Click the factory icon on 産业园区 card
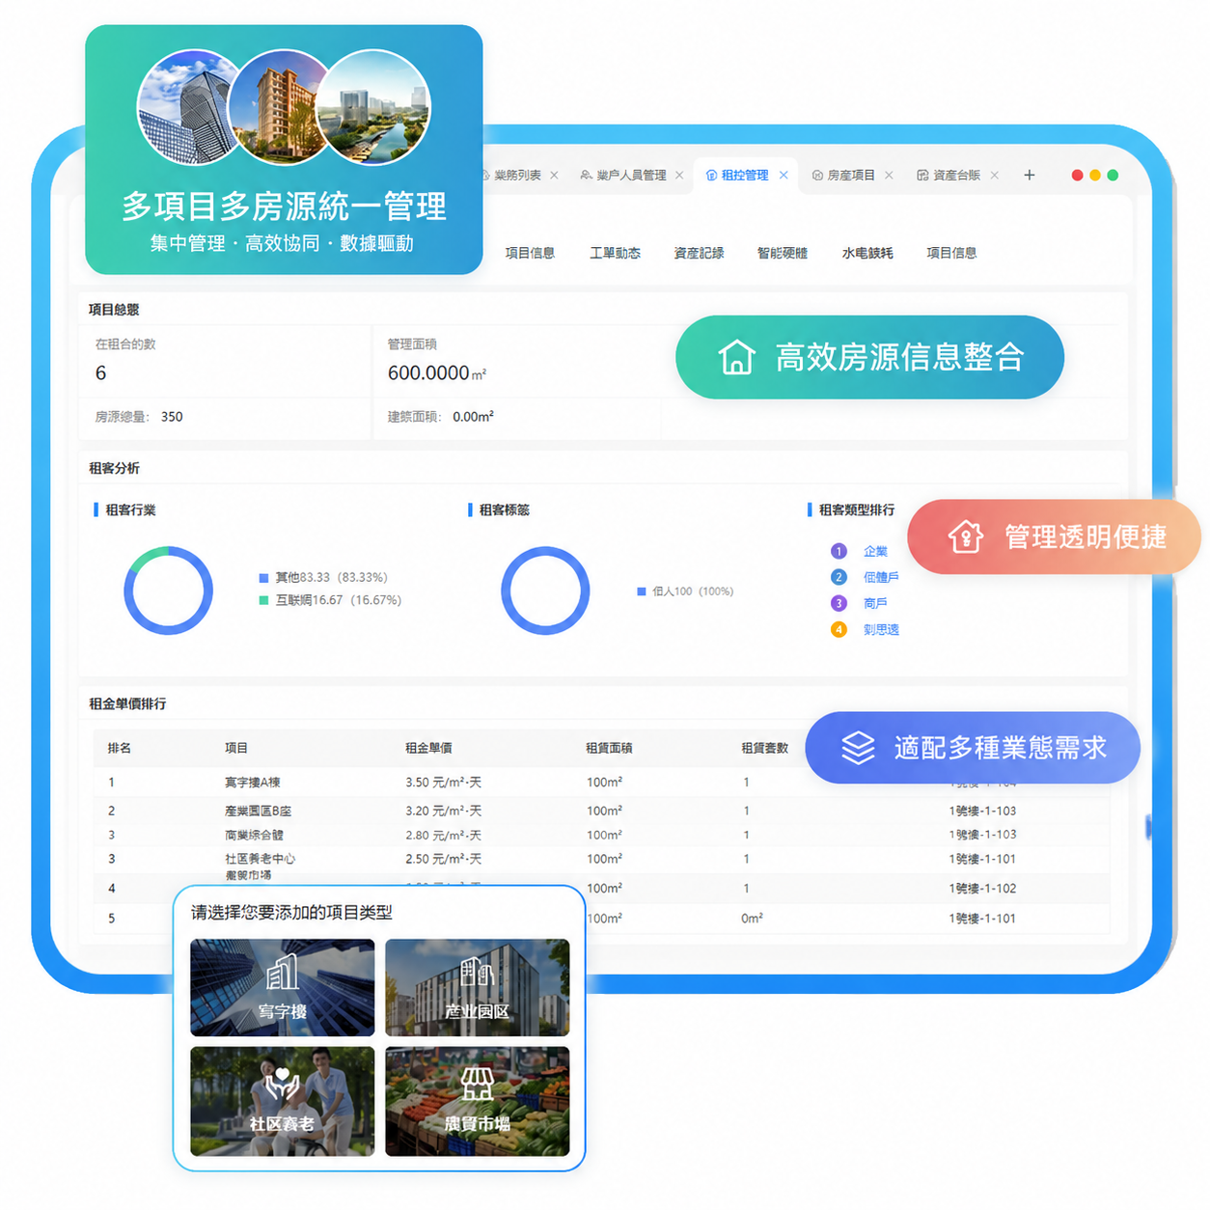 coord(478,973)
